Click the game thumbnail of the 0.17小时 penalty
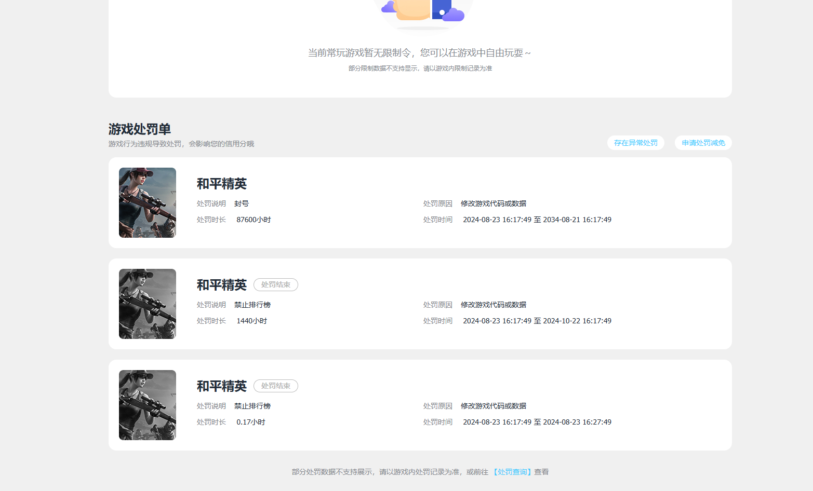The width and height of the screenshot is (813, 491). (x=148, y=405)
